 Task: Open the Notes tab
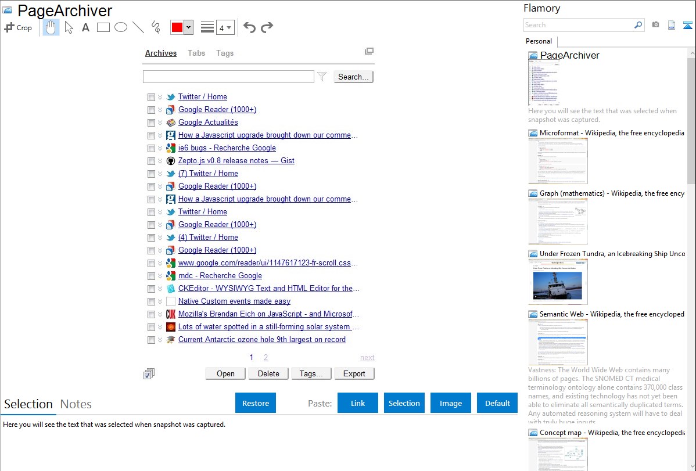click(76, 404)
